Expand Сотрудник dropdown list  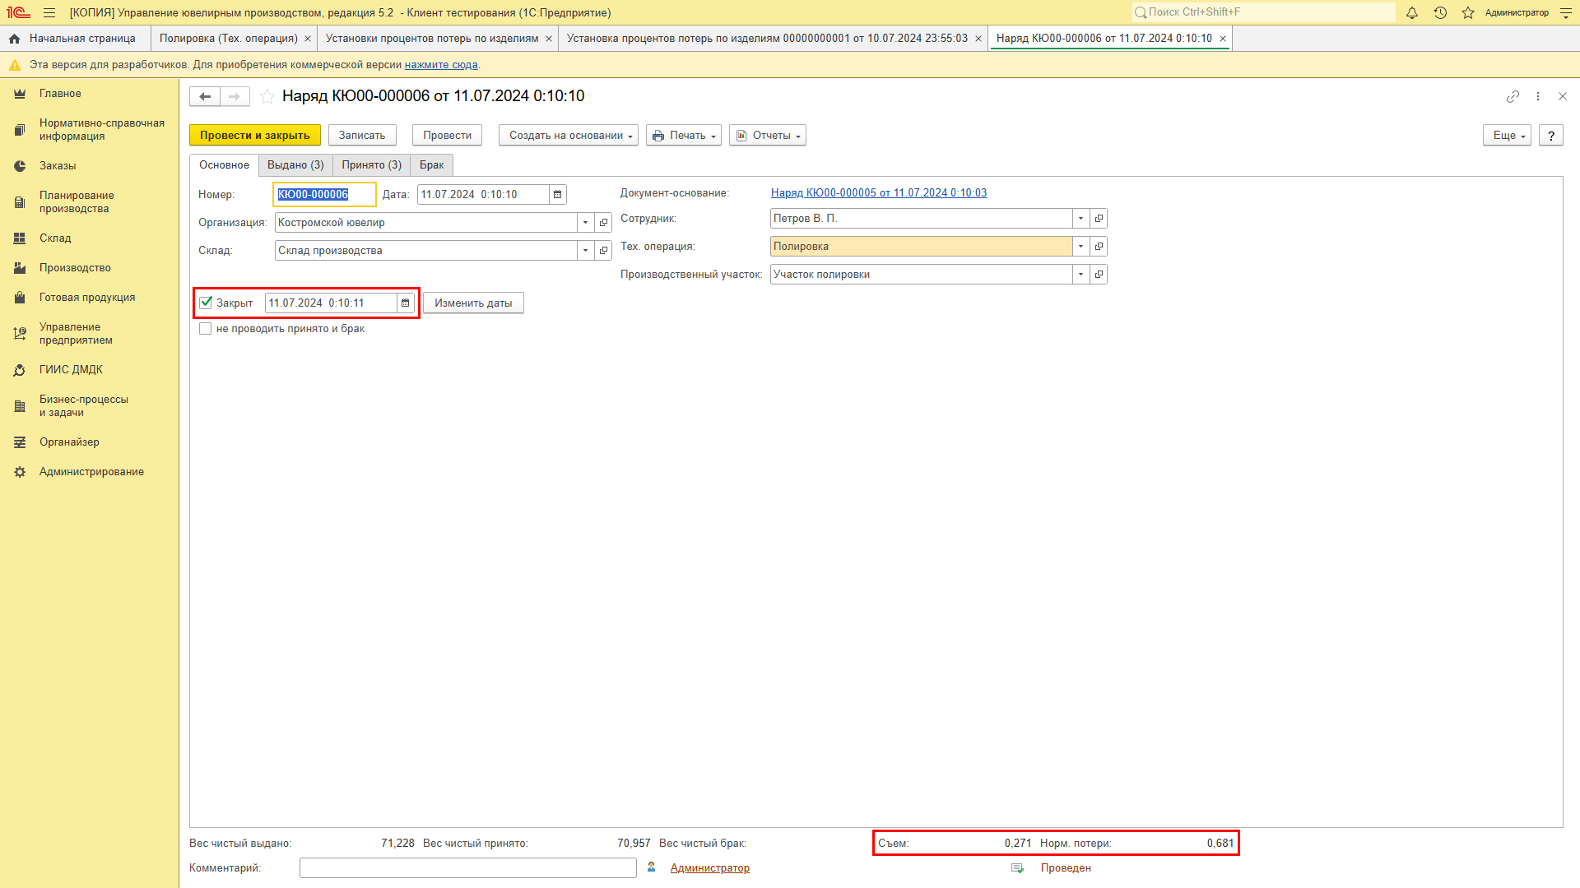click(x=1081, y=219)
